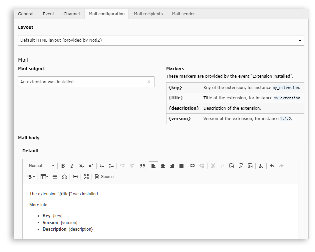Viewport: 315px width, 252px height.
Task: Insert a numbered list
Action: click(102, 166)
